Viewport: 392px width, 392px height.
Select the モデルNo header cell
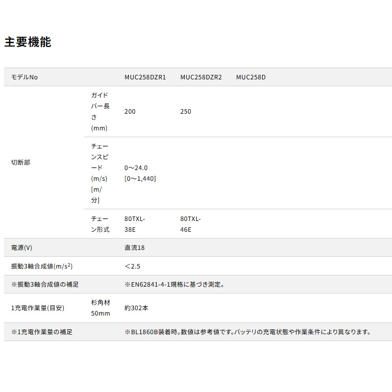[24, 77]
